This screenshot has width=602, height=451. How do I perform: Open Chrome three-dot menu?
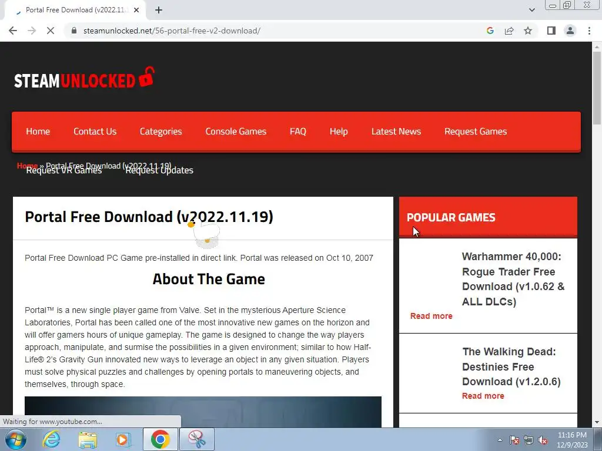[x=589, y=31]
